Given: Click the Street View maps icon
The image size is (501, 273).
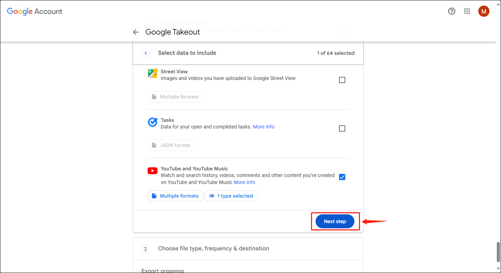Looking at the screenshot, I should (153, 73).
